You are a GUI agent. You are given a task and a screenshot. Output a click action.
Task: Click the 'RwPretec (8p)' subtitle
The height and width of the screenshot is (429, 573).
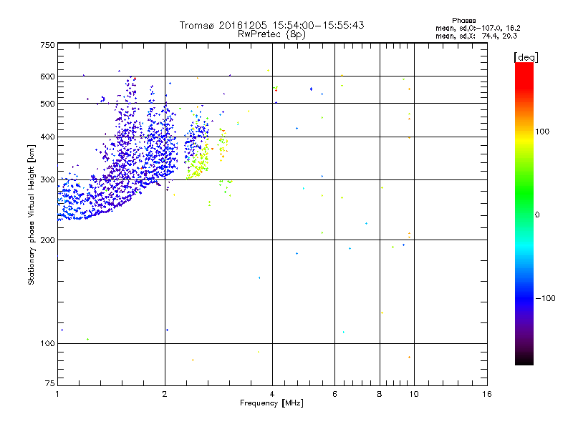coord(271,34)
